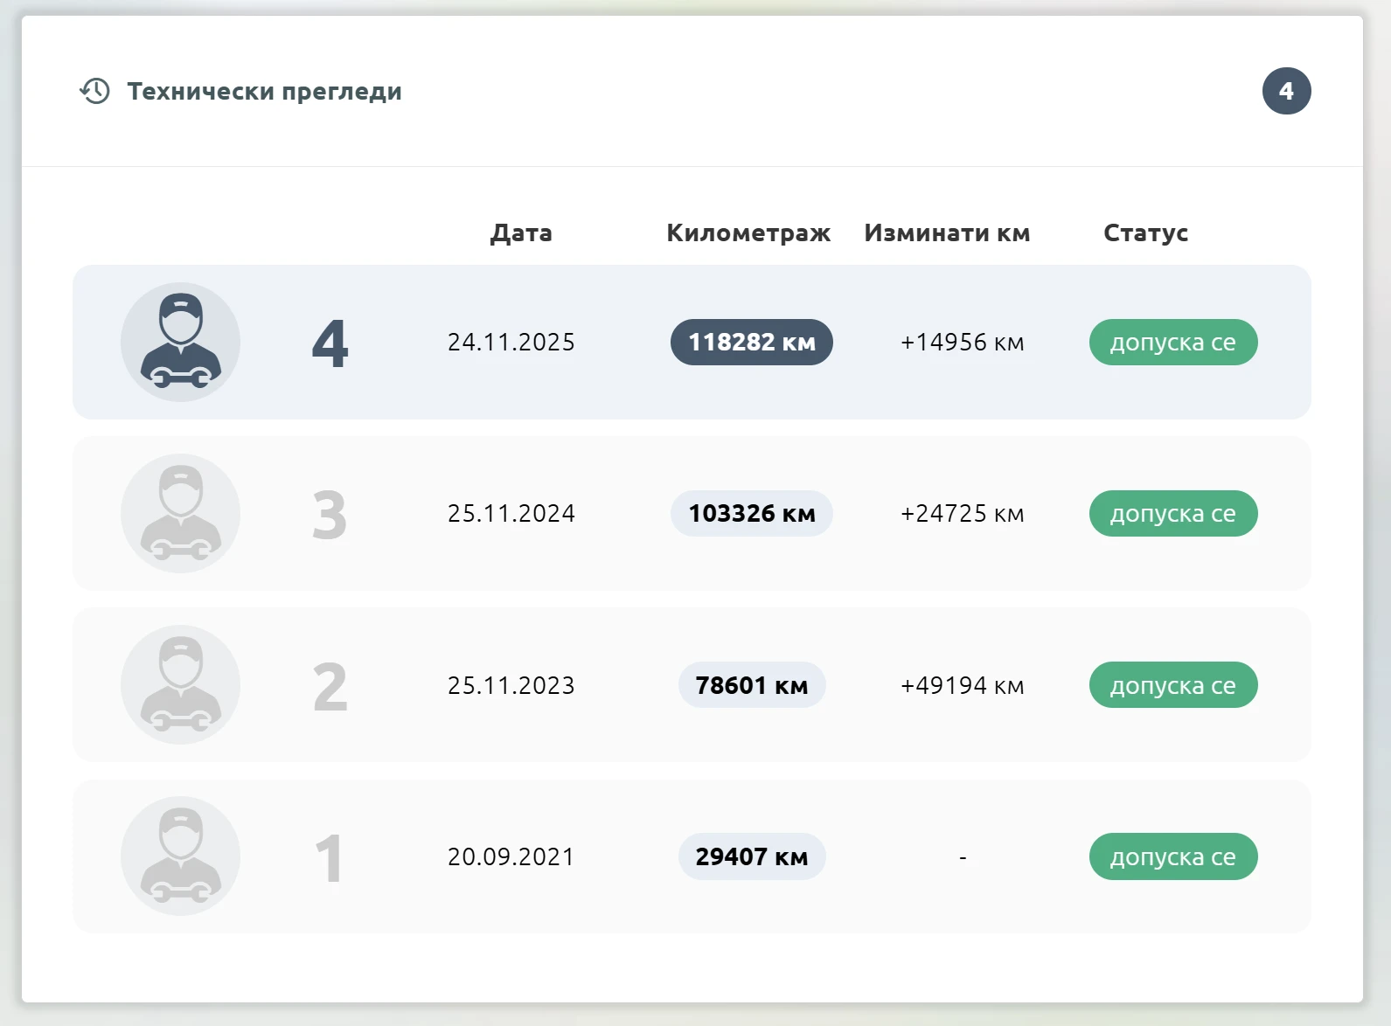1391x1026 pixels.
Task: Click допуска се status for 24.11.2025
Action: click(x=1173, y=342)
